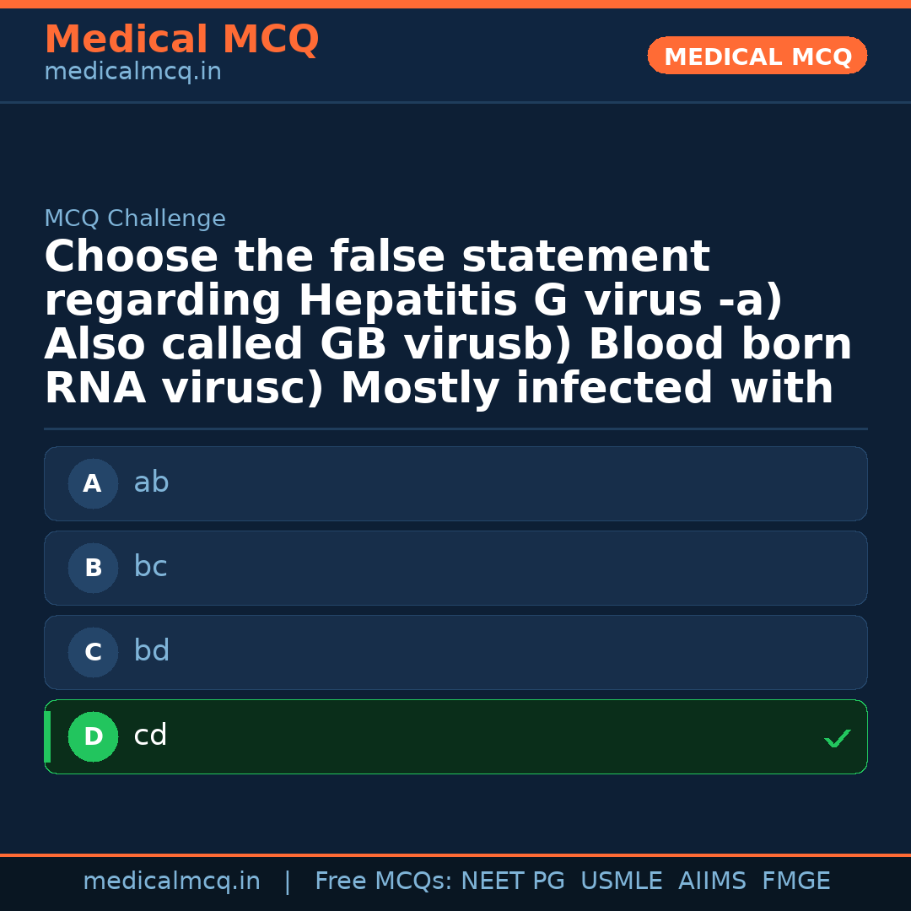Open the medicalmcq.in link in the footer

(171, 881)
